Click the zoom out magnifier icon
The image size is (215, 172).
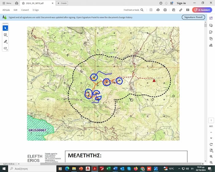(211, 162)
